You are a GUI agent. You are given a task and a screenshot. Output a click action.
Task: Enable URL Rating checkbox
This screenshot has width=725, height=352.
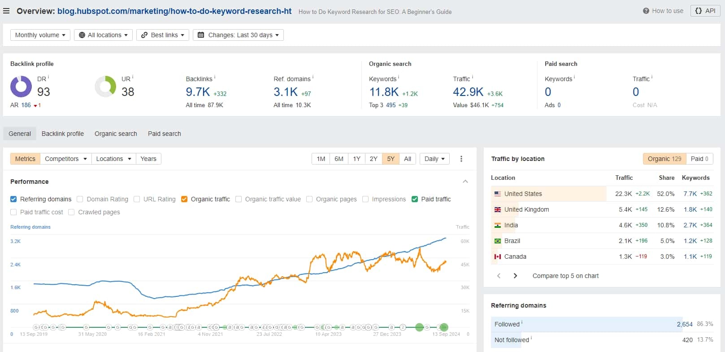(x=137, y=199)
